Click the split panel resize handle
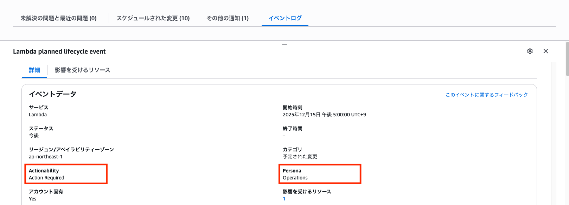Image resolution: width=569 pixels, height=205 pixels. (284, 44)
